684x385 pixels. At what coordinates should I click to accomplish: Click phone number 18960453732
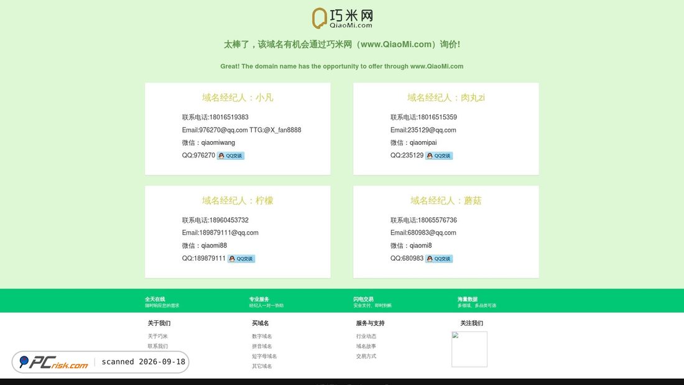click(229, 220)
